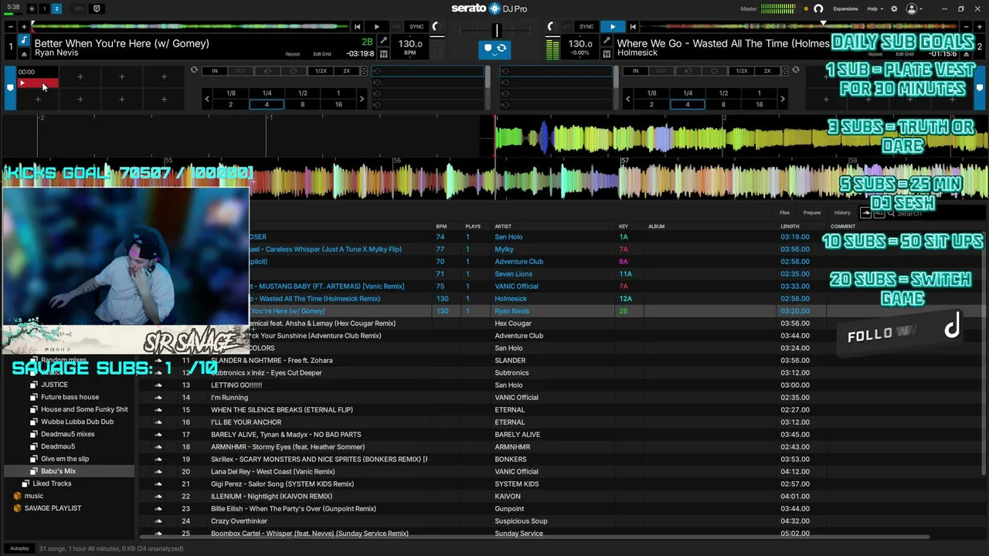Open the right deck cue points tab
Image resolution: width=989 pixels, height=556 pixels.
point(981,88)
